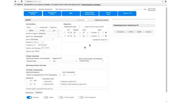
Task: Tick Переход из другой СК checkbox
Action: point(60,82)
